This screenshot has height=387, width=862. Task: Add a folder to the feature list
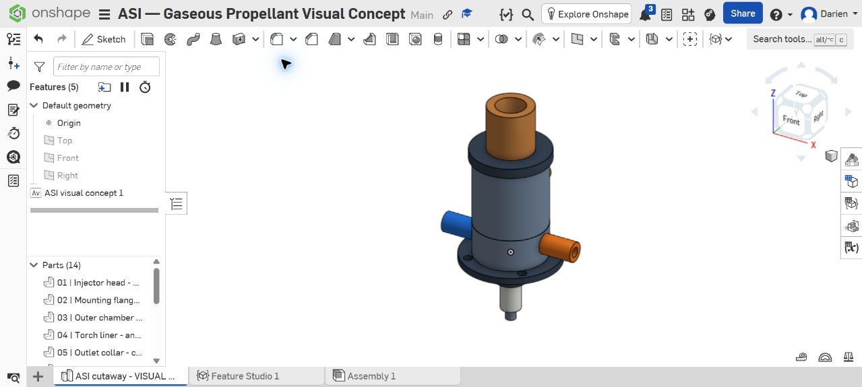tap(104, 87)
